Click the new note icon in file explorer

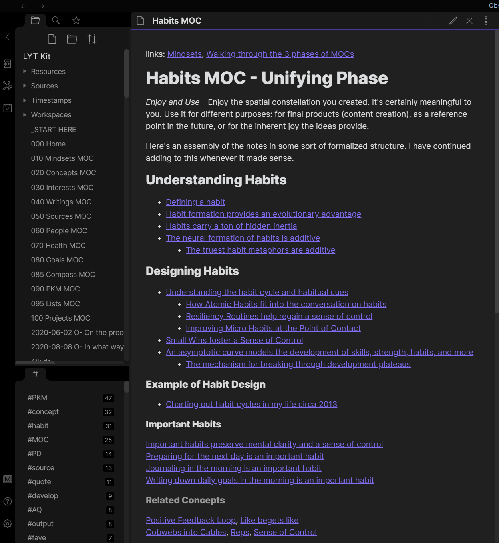click(x=52, y=39)
